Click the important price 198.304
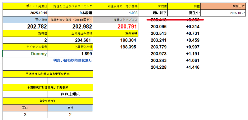Screen dimensions: 248x120 click(x=128, y=40)
